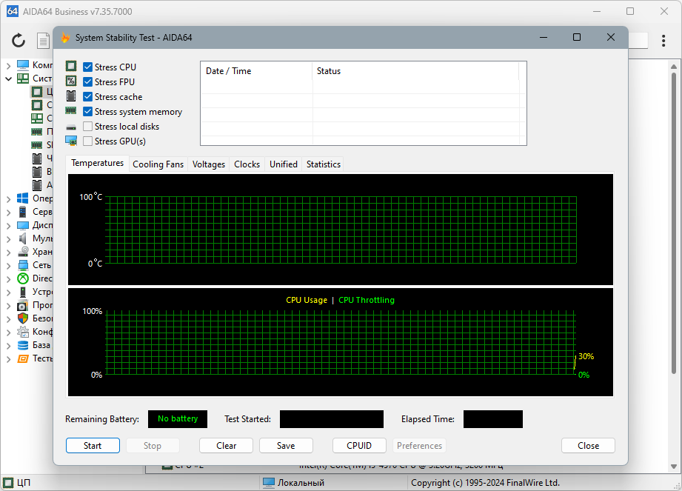
Task: Open the Clocks tab
Action: 247,164
